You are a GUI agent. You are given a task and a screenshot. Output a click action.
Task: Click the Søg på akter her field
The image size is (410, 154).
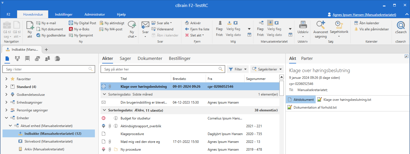[159, 69]
